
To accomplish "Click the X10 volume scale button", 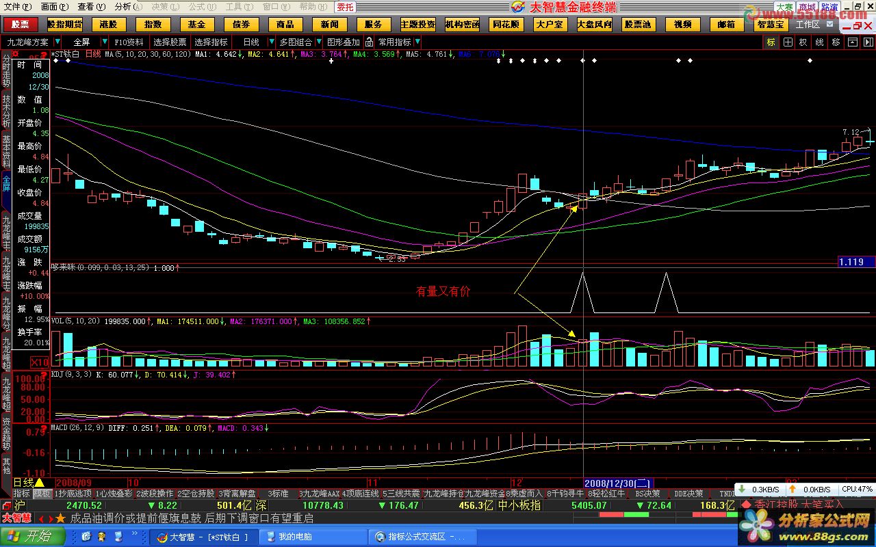I will point(41,362).
